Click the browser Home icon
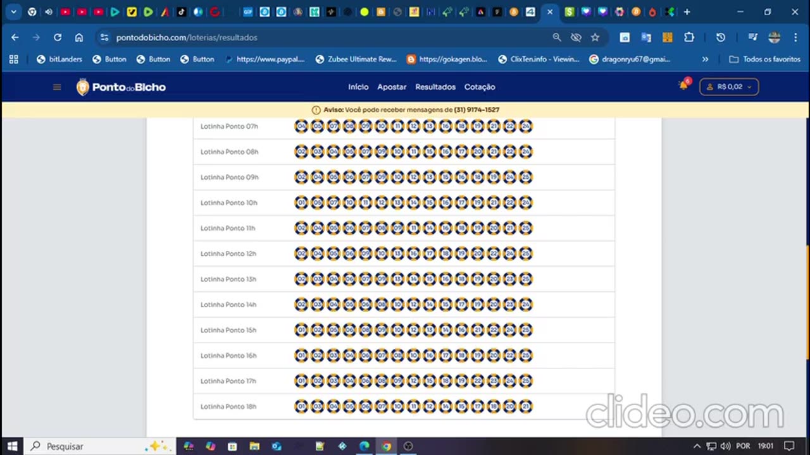810x455 pixels. point(78,37)
